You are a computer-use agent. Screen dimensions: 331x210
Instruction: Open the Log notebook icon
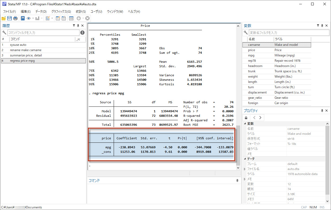click(x=23, y=18)
